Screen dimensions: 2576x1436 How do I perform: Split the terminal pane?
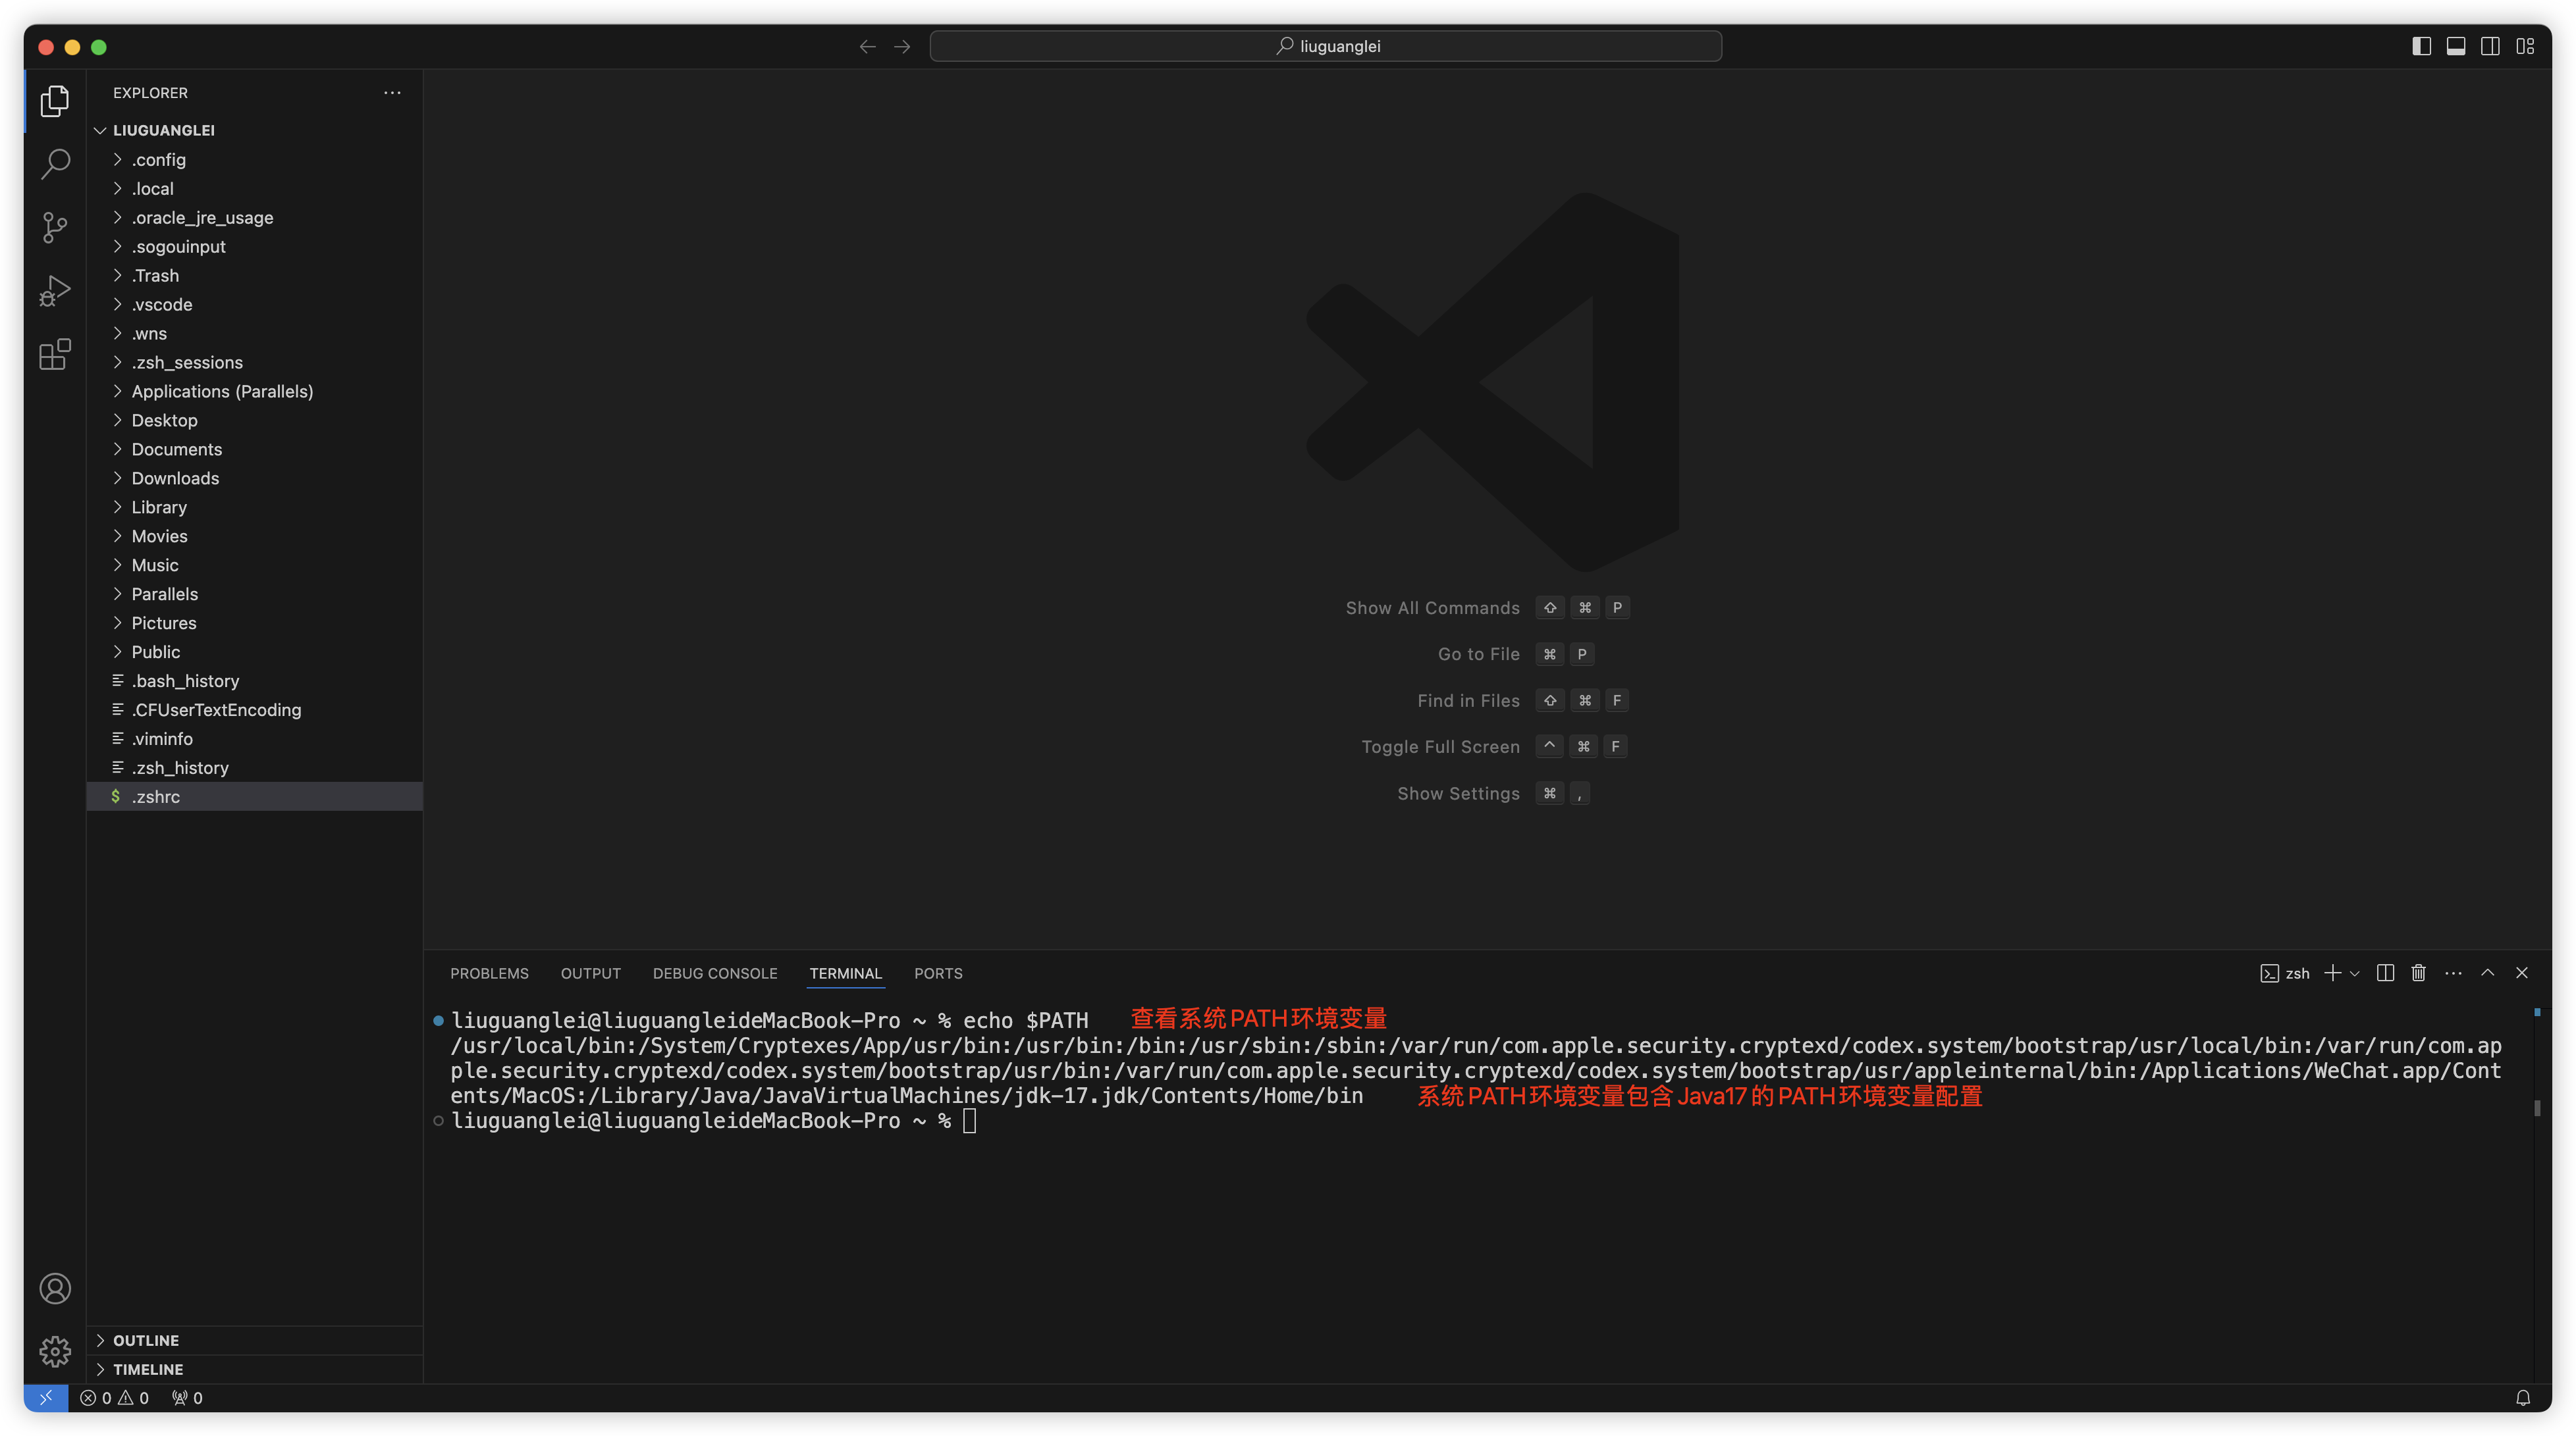2385,972
